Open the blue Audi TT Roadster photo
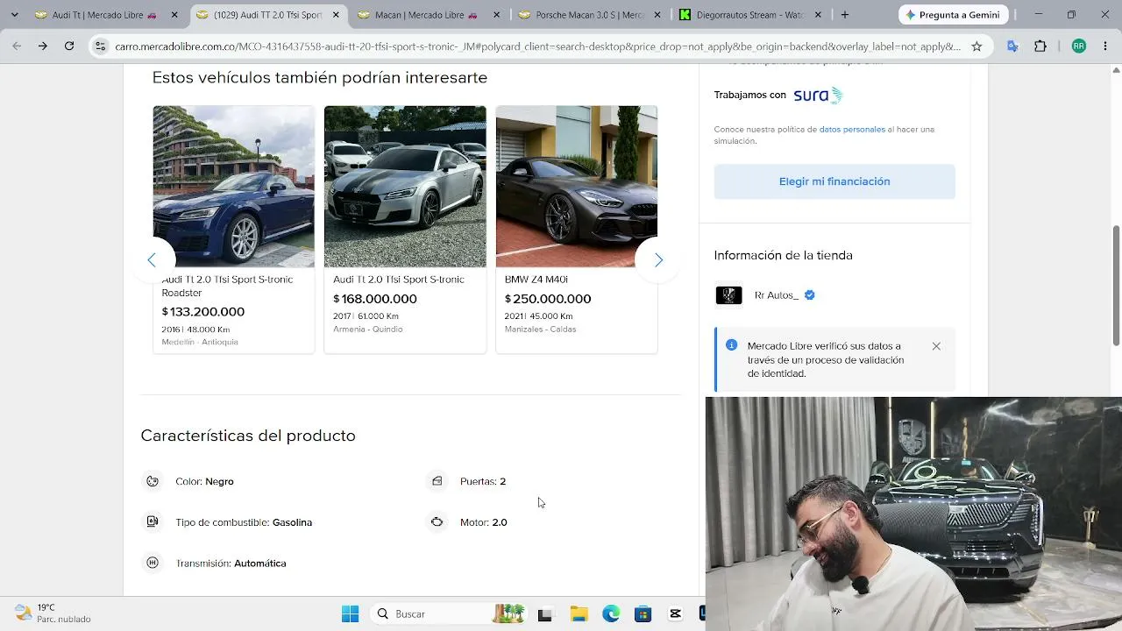 234,187
